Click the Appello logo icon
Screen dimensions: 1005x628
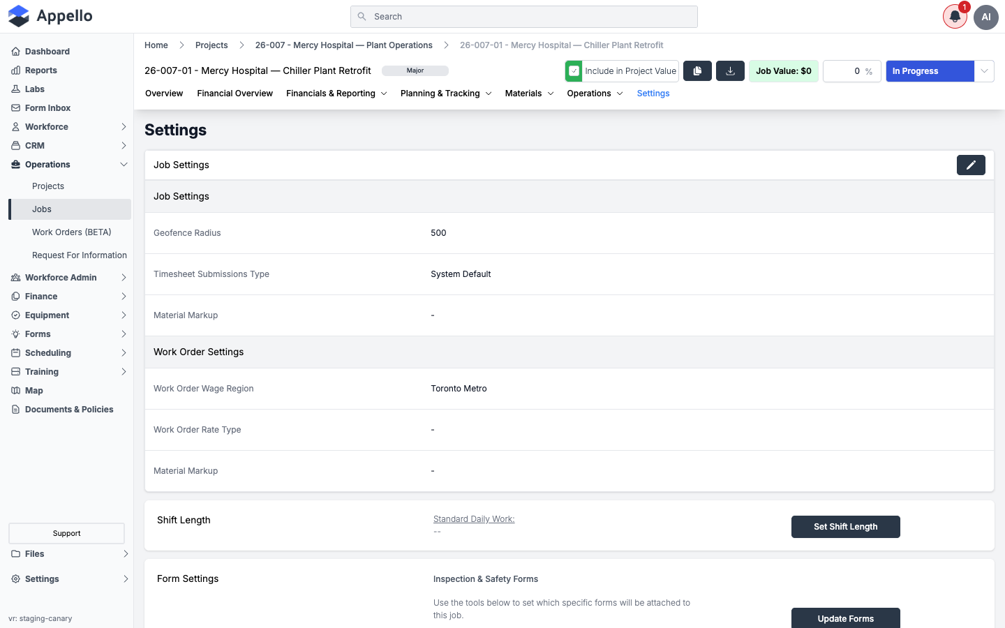coord(19,16)
